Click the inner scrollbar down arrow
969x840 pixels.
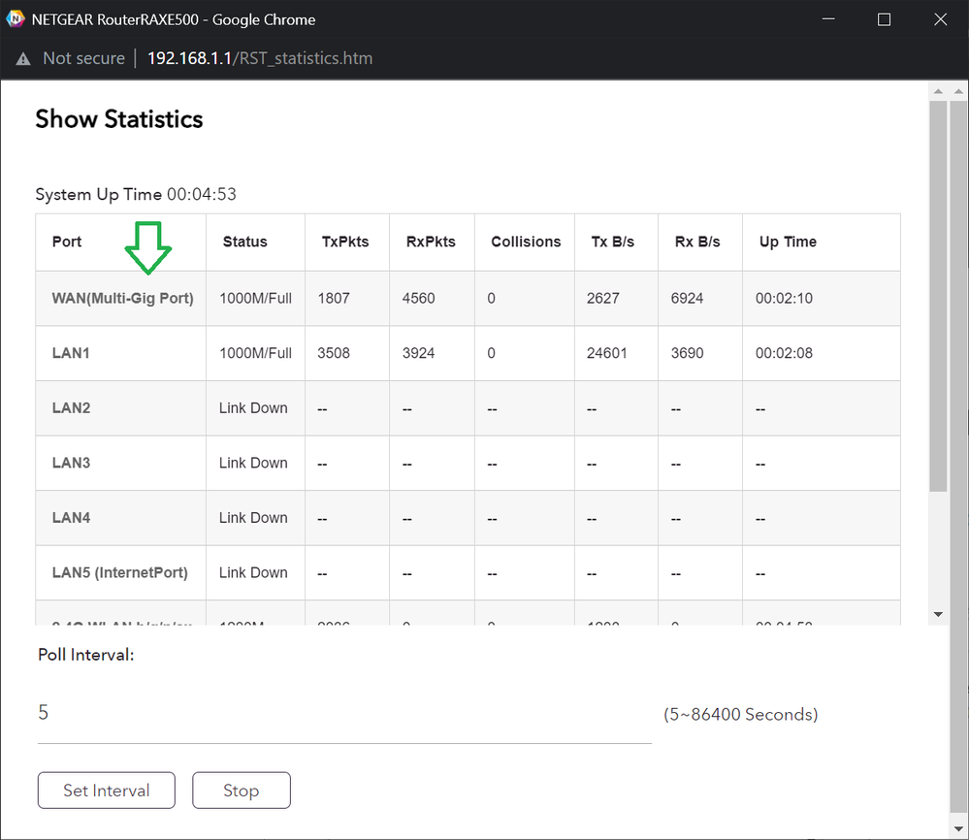click(938, 614)
